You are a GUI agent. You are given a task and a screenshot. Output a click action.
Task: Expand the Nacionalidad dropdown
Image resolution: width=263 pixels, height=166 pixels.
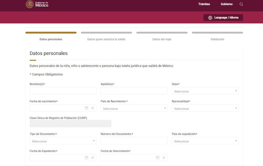coord(205,108)
